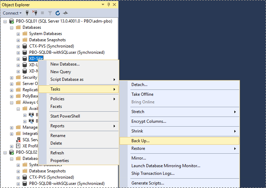
Task: Open Window Position dropdown arrow in panel header
Action: click(103, 5)
